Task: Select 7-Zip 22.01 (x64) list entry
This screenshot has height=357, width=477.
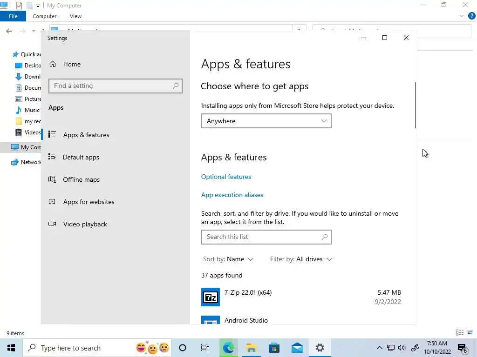Action: point(301,297)
